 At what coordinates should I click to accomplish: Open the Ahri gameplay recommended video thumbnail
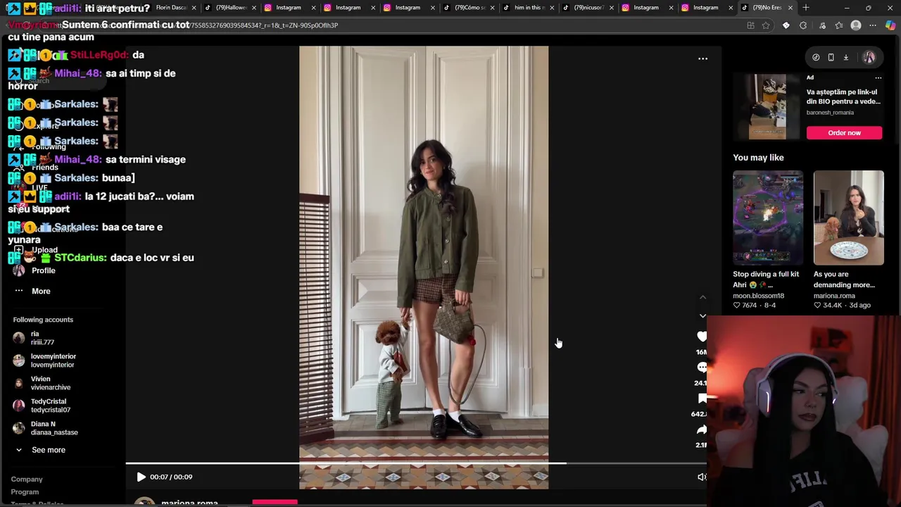coord(767,218)
